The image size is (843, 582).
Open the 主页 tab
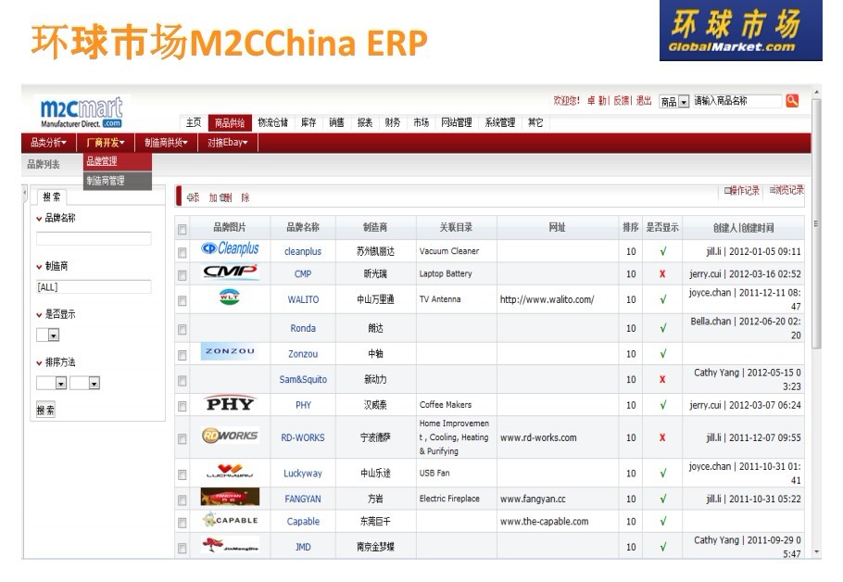tap(194, 122)
